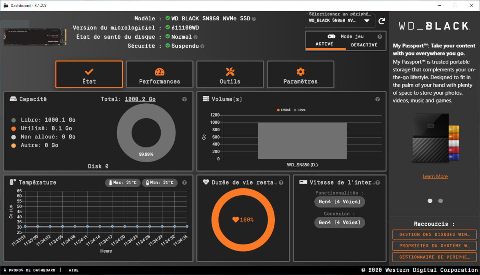Screen dimensions: 480x275
Task: Click the help icon next to Suspendu
Action: [202, 46]
